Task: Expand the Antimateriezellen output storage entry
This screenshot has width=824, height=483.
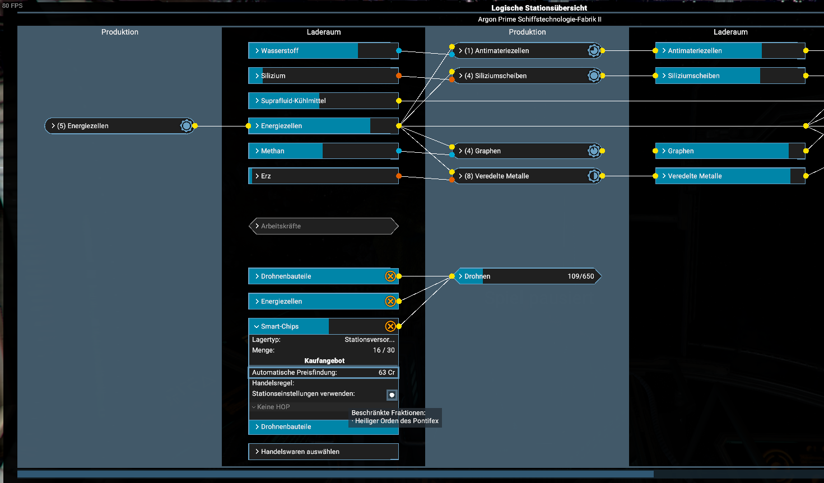Action: 730,50
